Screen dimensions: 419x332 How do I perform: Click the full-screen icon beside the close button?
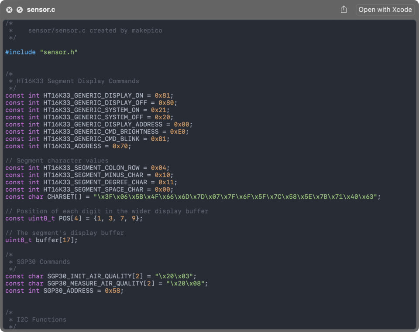click(20, 10)
